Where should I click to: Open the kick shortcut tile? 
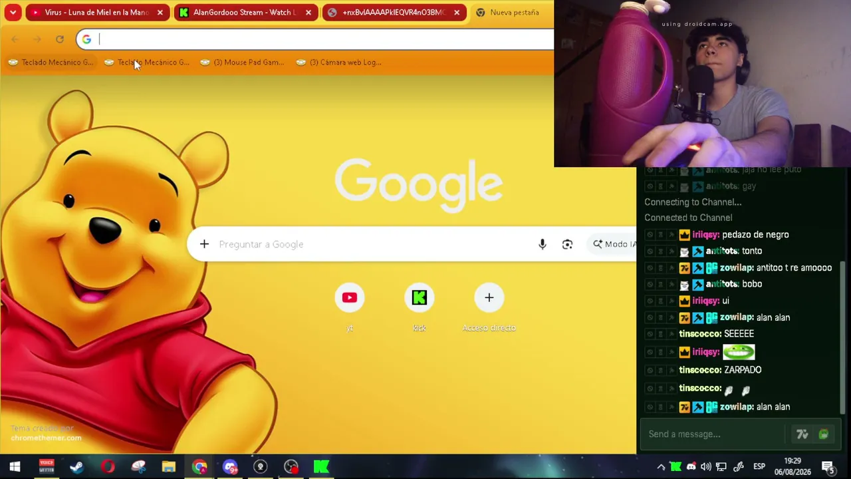pyautogui.click(x=419, y=297)
